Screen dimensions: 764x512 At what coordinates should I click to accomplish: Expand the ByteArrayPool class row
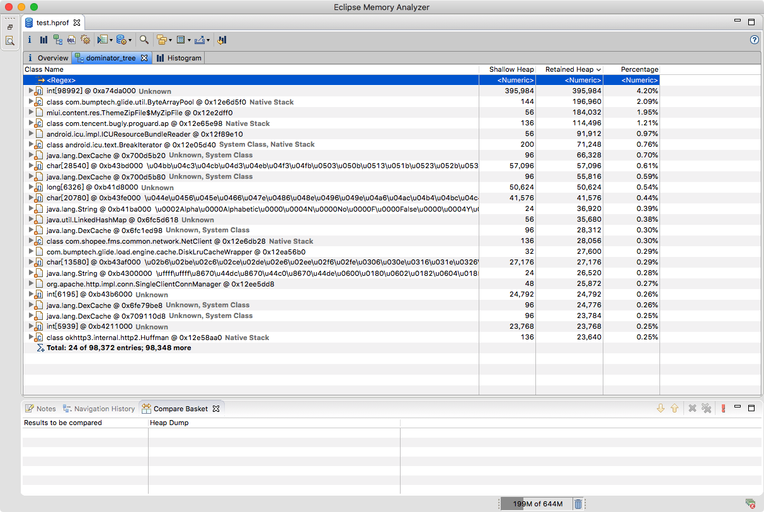tap(30, 101)
